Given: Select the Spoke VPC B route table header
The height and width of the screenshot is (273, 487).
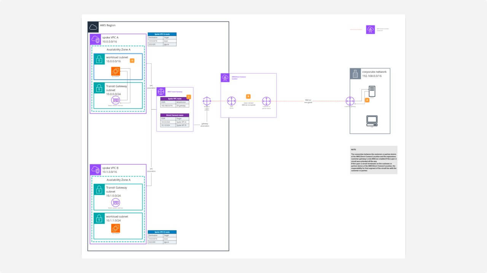Looking at the screenshot, I should (x=162, y=232).
